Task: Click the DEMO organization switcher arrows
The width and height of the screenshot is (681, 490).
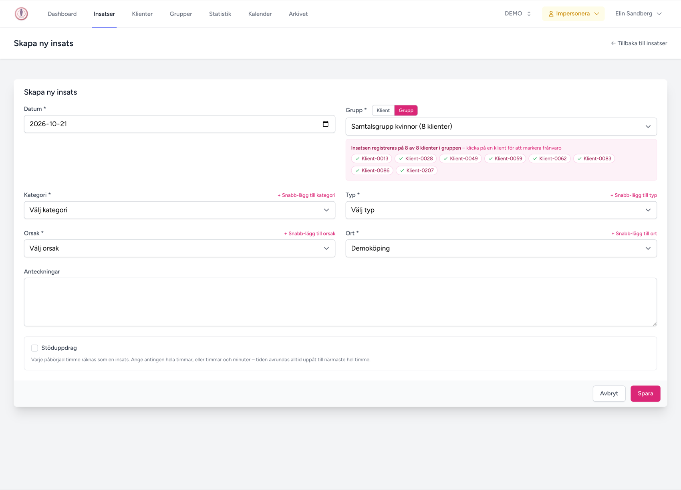Action: click(529, 14)
